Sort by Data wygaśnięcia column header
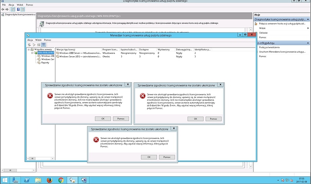Image resolution: width=311 pixels, height=184 pixels. (x=184, y=49)
